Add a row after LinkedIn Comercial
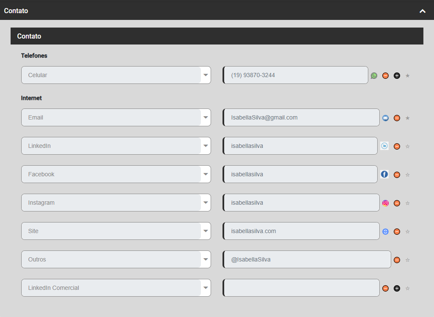This screenshot has height=317, width=434. click(397, 289)
